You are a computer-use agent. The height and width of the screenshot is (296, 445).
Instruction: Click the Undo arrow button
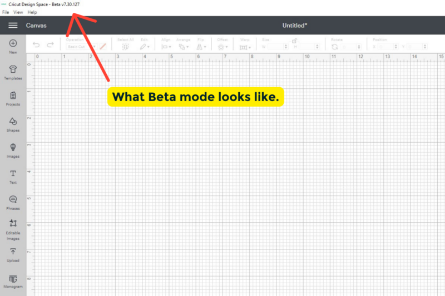click(36, 44)
